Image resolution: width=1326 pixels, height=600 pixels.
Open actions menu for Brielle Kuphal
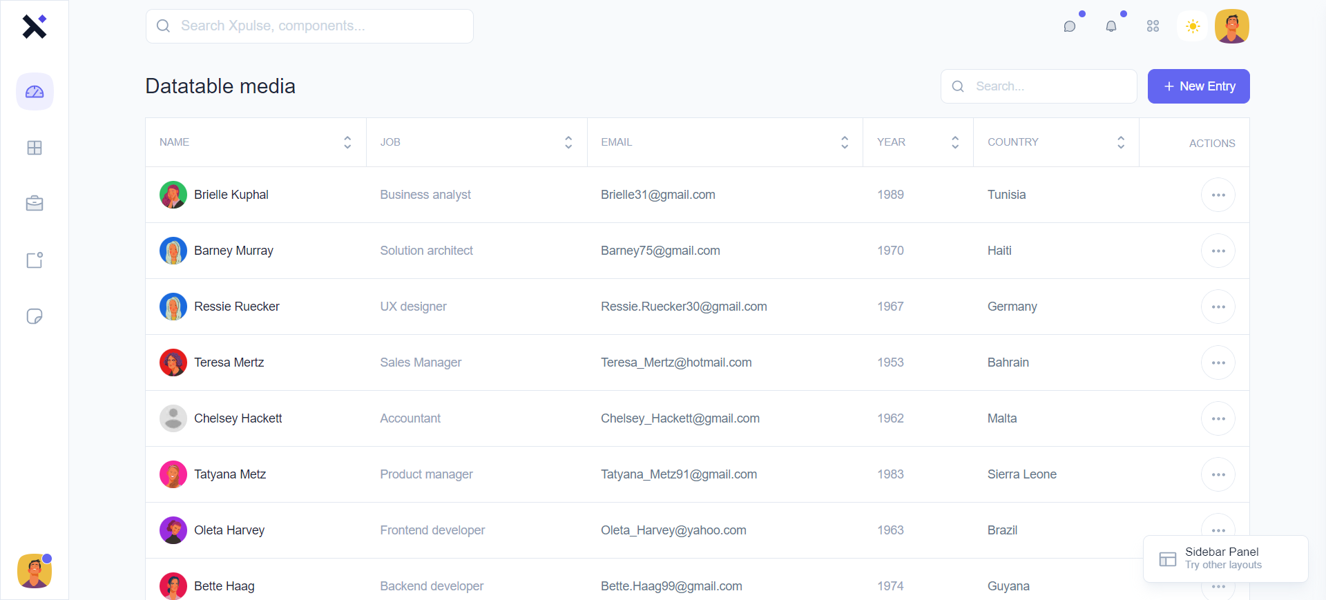pos(1218,195)
